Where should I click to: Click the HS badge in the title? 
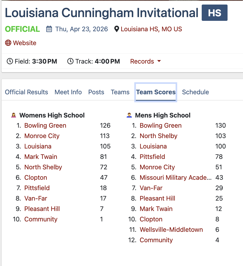click(214, 13)
